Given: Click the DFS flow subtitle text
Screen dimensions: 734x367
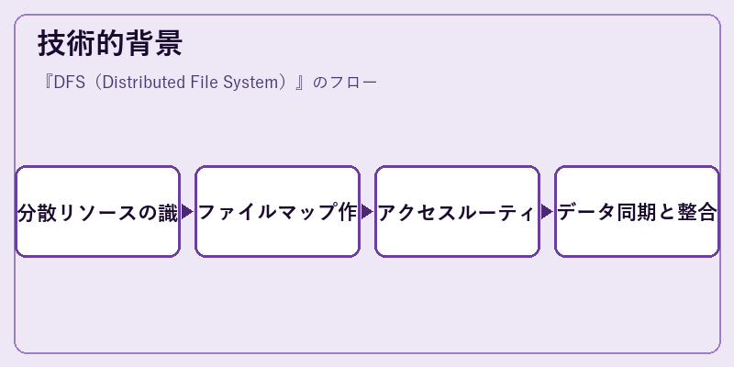Looking at the screenshot, I should click(208, 83).
